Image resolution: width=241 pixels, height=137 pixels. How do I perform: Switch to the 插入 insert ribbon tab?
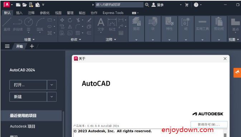point(19,13)
